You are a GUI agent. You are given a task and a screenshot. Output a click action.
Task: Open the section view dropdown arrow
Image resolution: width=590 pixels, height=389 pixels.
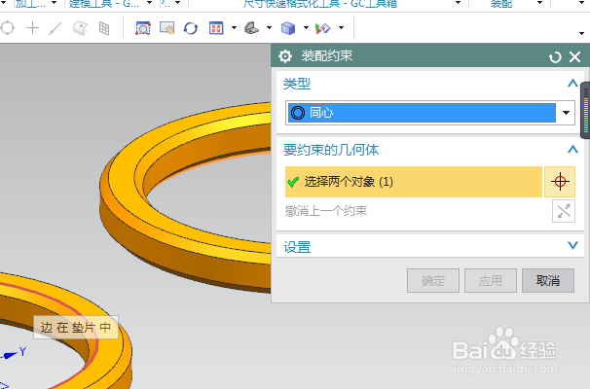342,28
